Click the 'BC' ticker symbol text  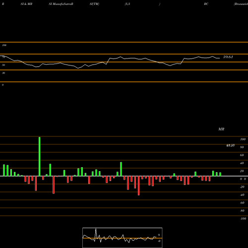(x=206, y=4)
